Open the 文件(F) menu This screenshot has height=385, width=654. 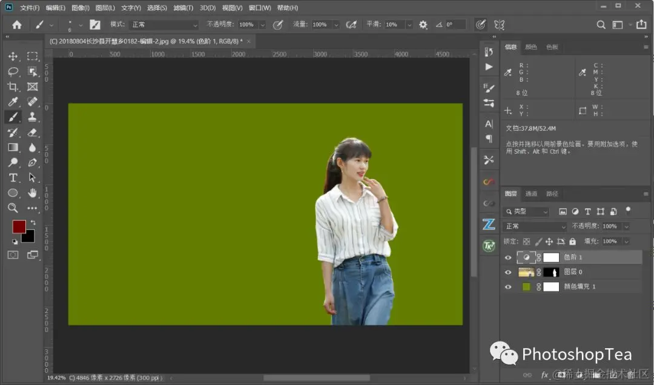pos(30,8)
